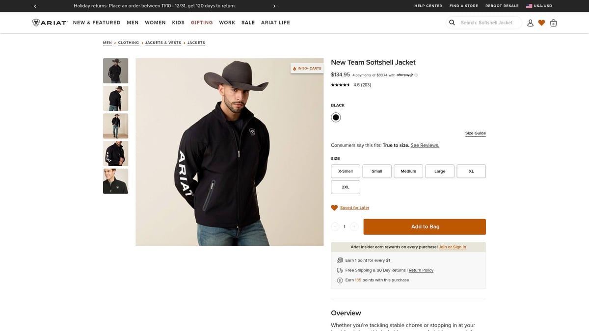Viewport: 589px width, 331px height.
Task: Go back in banner using left chevron
Action: click(35, 6)
